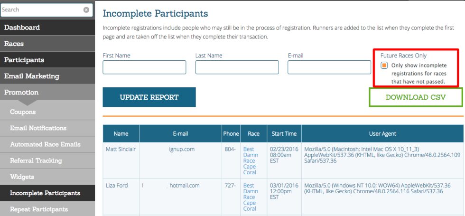Go to the Participants section

click(x=47, y=60)
